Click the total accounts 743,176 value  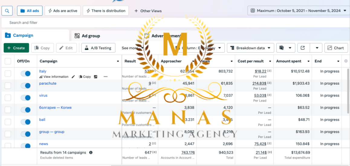(188, 153)
